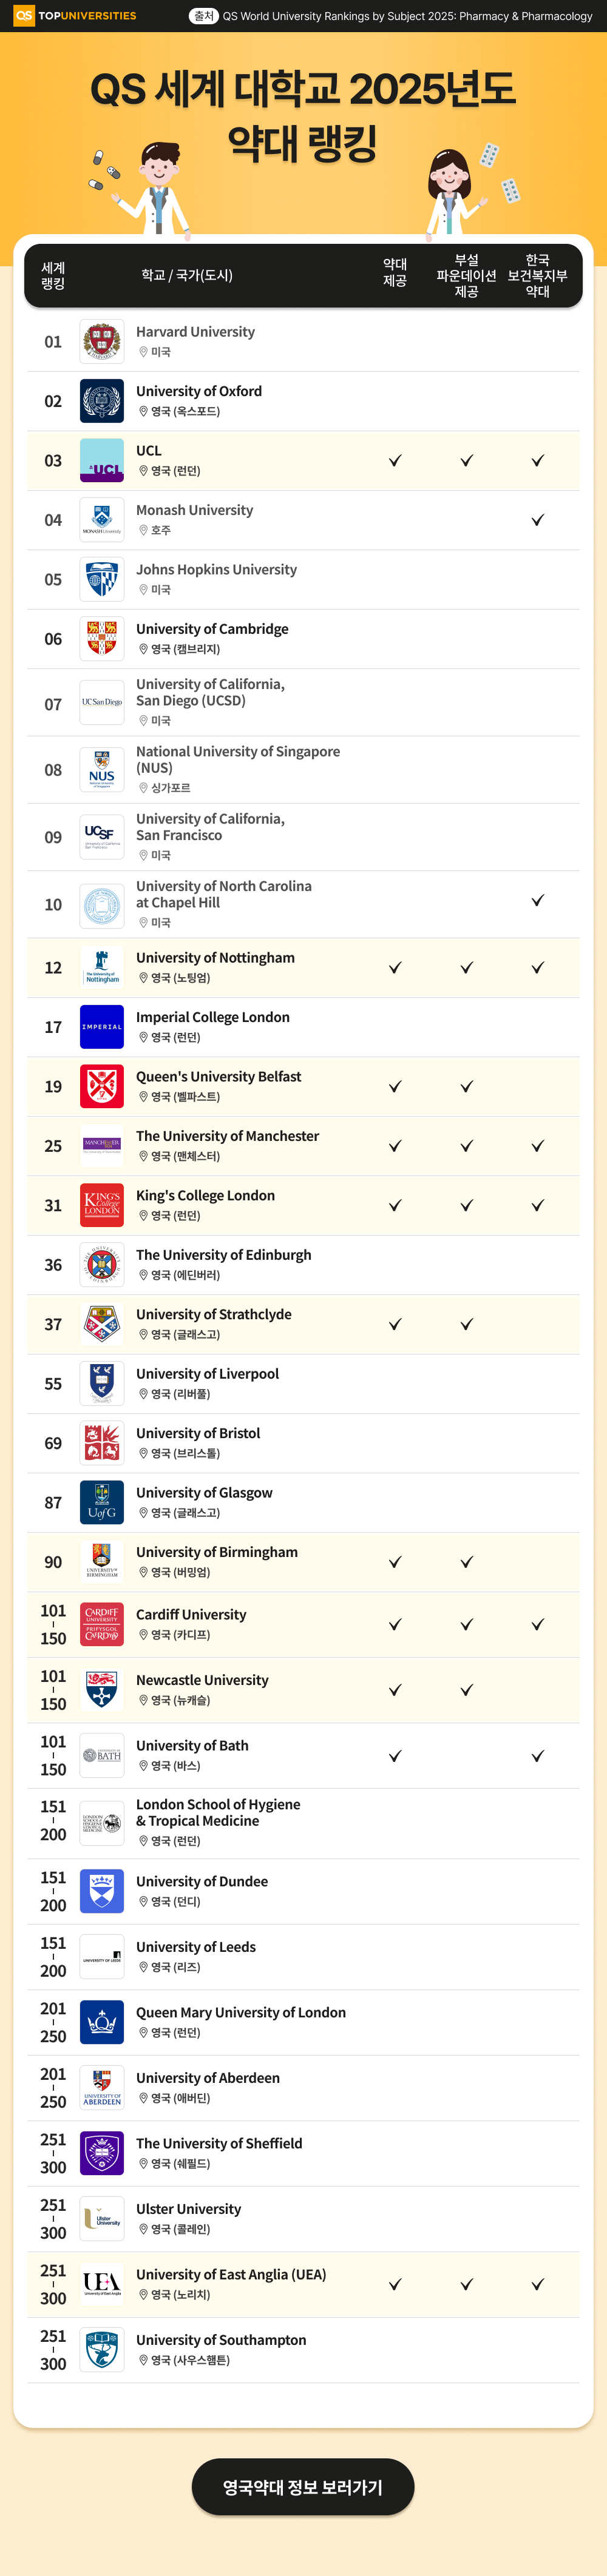Click the Imperial College London logo
This screenshot has width=607, height=2576.
[x=102, y=1027]
